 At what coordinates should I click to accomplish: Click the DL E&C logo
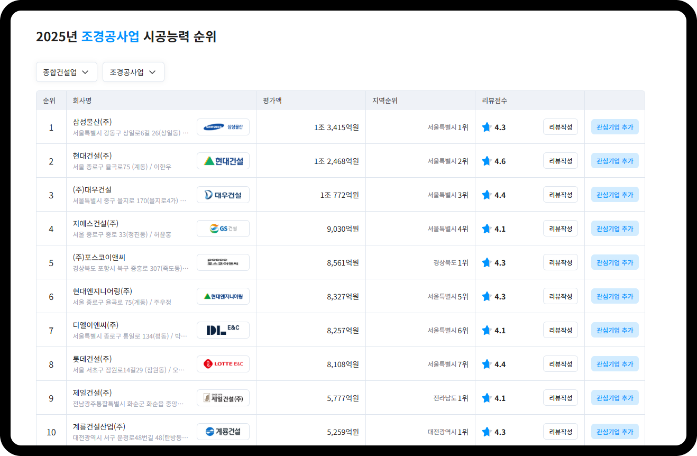point(223,330)
